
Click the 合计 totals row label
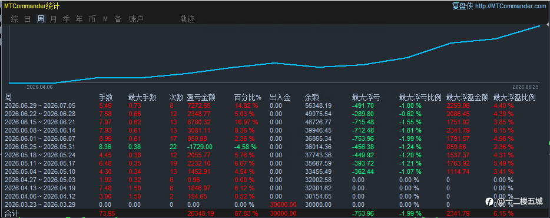pos(11,213)
